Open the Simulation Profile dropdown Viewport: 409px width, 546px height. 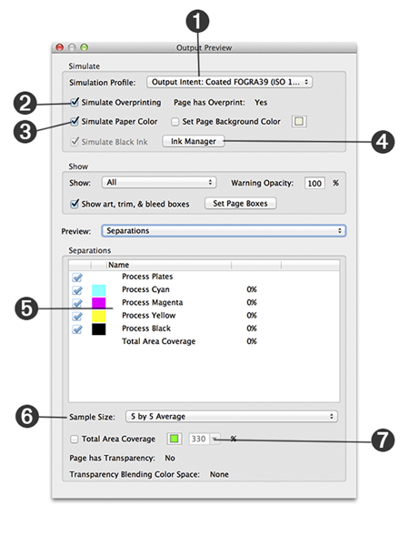230,82
